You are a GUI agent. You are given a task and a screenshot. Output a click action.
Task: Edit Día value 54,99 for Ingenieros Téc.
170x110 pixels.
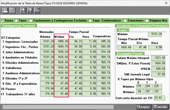coord(75,47)
